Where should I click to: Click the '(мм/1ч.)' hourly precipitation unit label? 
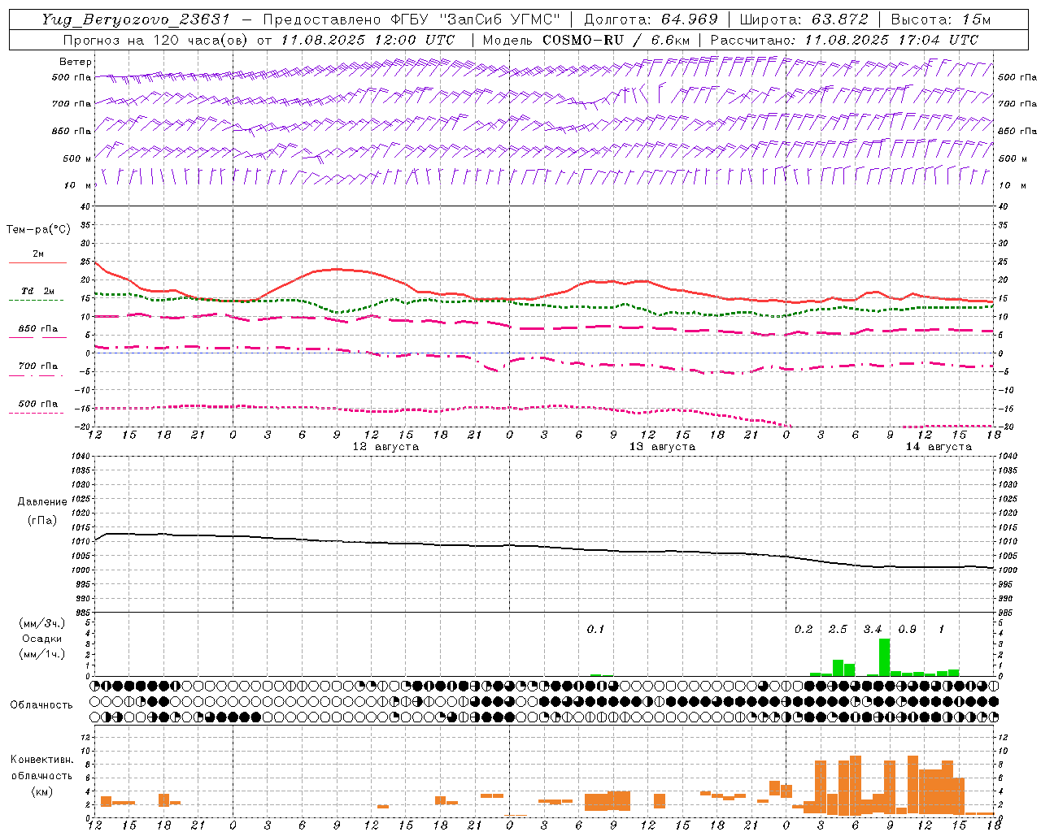pos(42,654)
